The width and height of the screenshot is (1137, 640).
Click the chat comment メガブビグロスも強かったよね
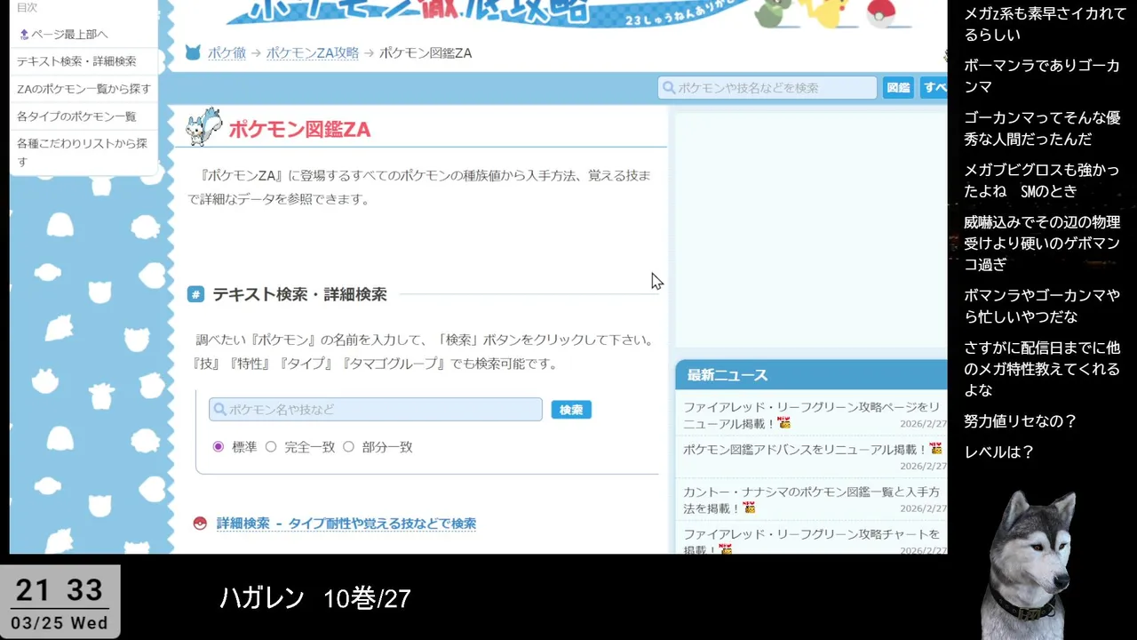point(1041,180)
